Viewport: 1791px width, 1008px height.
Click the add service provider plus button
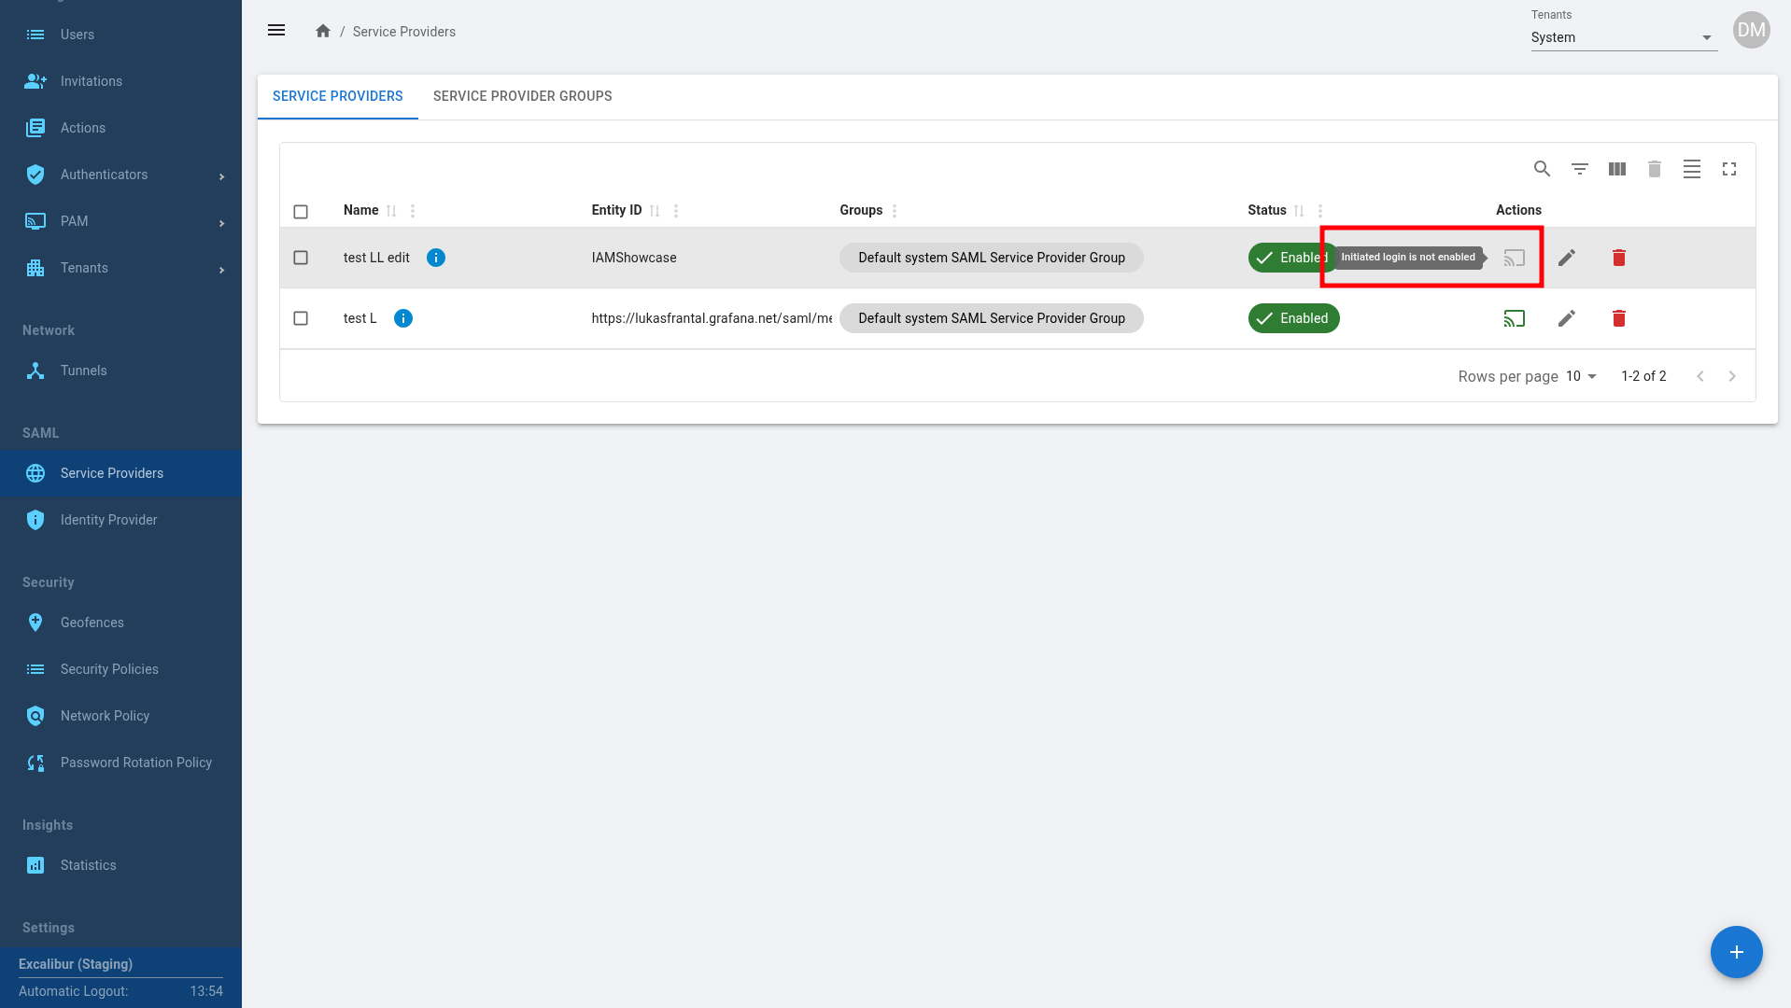pos(1736,952)
